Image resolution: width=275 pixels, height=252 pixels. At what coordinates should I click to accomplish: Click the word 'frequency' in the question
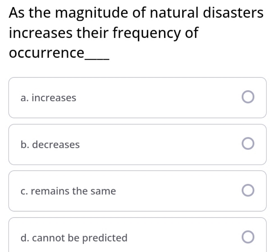coord(146,33)
